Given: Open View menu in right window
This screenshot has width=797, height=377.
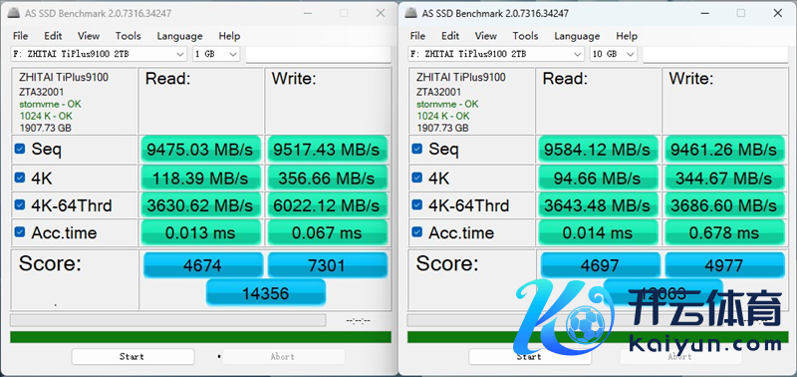Looking at the screenshot, I should (486, 36).
